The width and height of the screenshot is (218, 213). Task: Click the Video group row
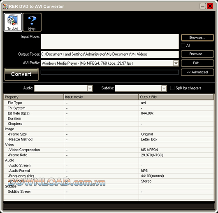pos(109,145)
